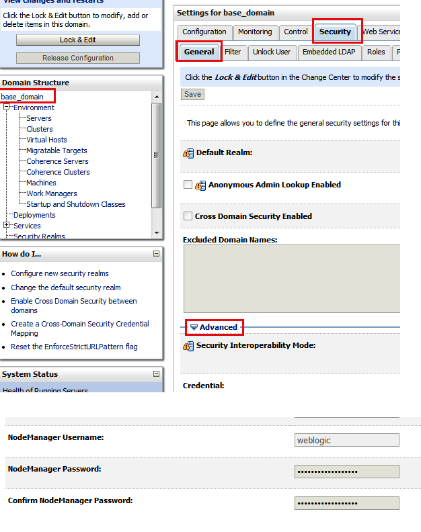Viewport: 421px width, 532px height.
Task: Open Work Managers tree item
Action: (52, 193)
